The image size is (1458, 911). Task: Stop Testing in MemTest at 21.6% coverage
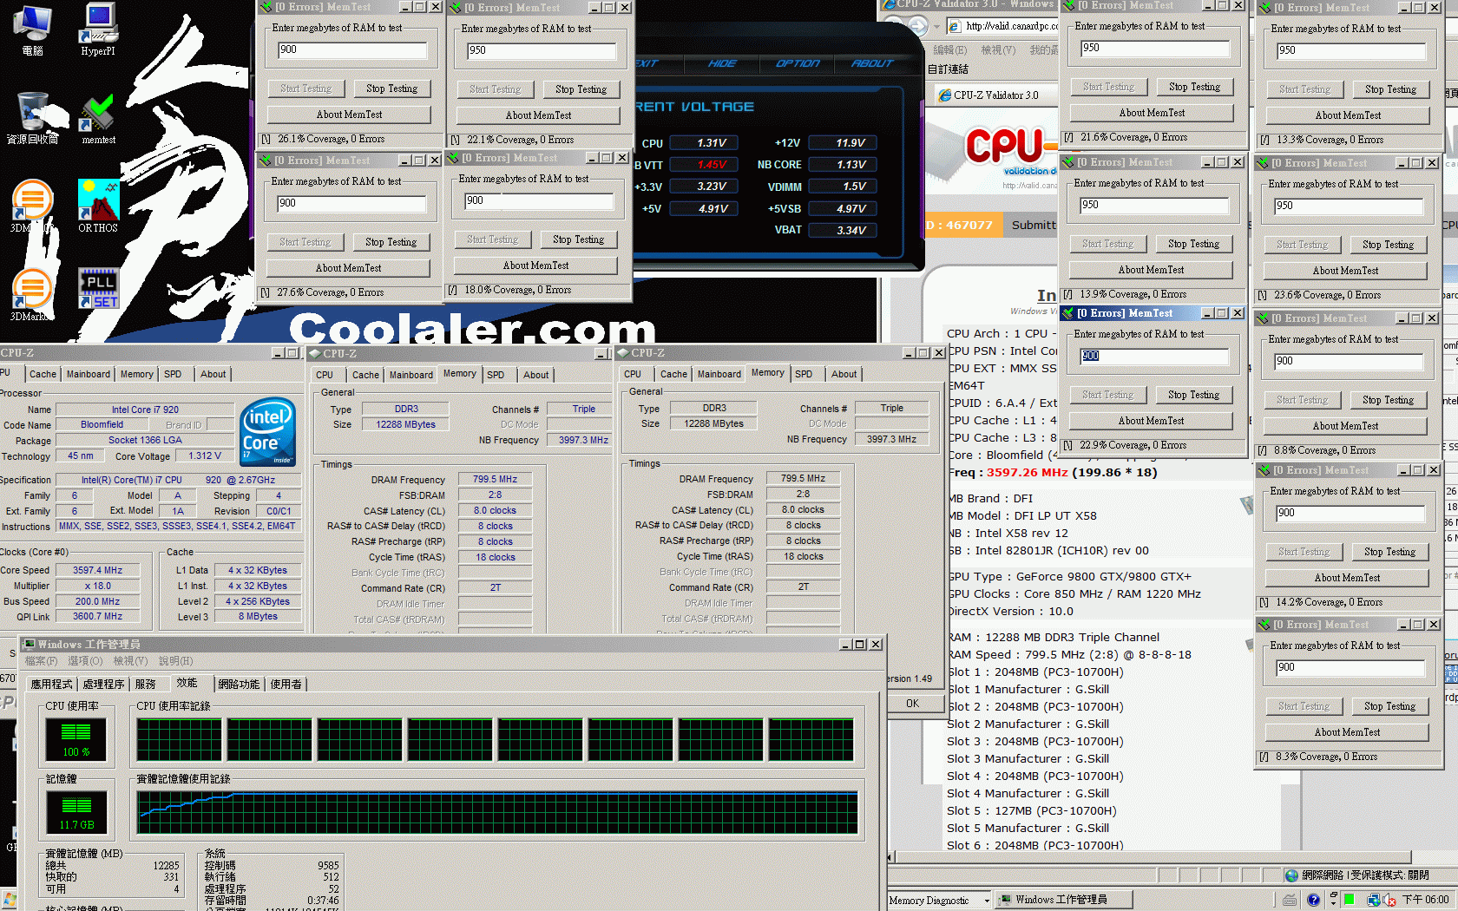point(1193,87)
